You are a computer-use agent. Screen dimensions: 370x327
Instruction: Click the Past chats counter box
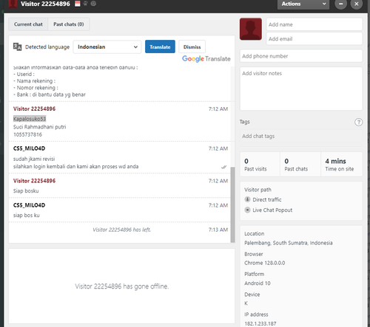[300, 164]
